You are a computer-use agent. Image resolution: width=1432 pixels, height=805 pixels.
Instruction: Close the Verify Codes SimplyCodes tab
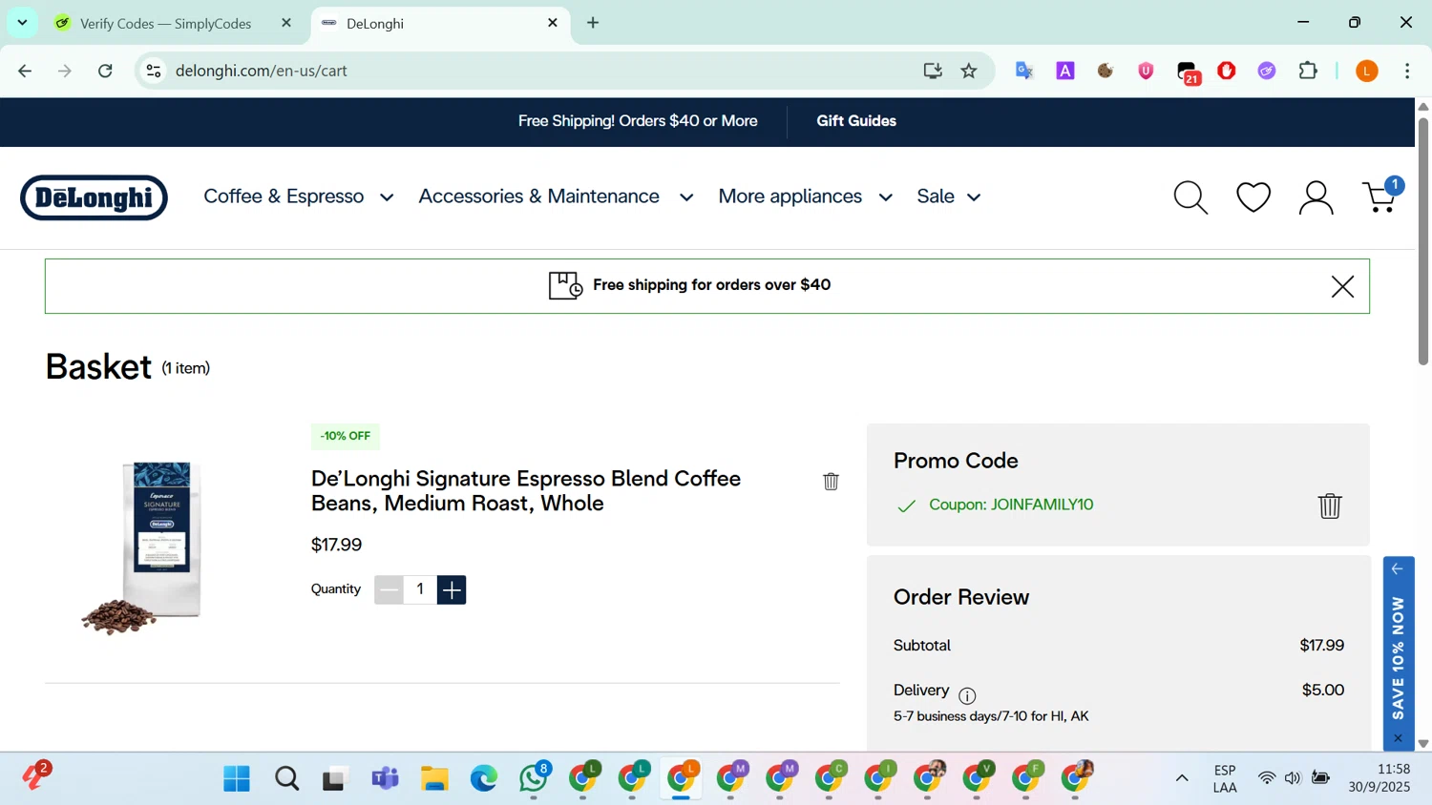pos(285,23)
